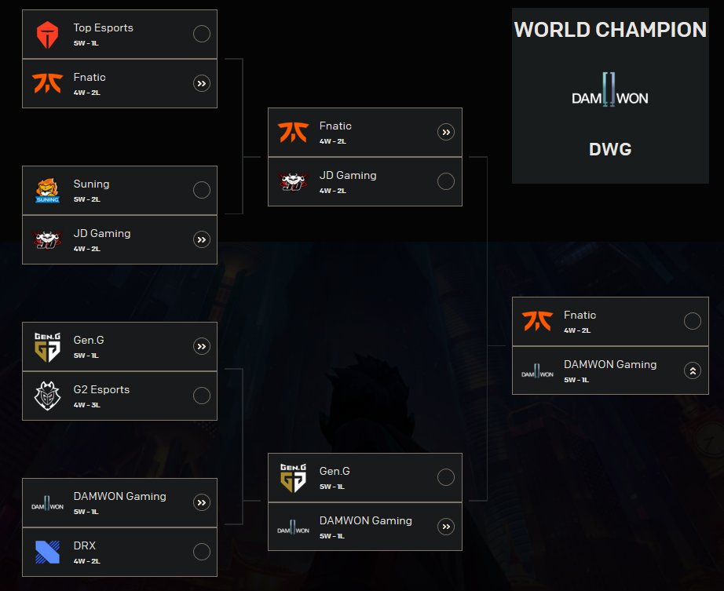Click the G2 Esports samurai logo
724x591 pixels.
48,396
